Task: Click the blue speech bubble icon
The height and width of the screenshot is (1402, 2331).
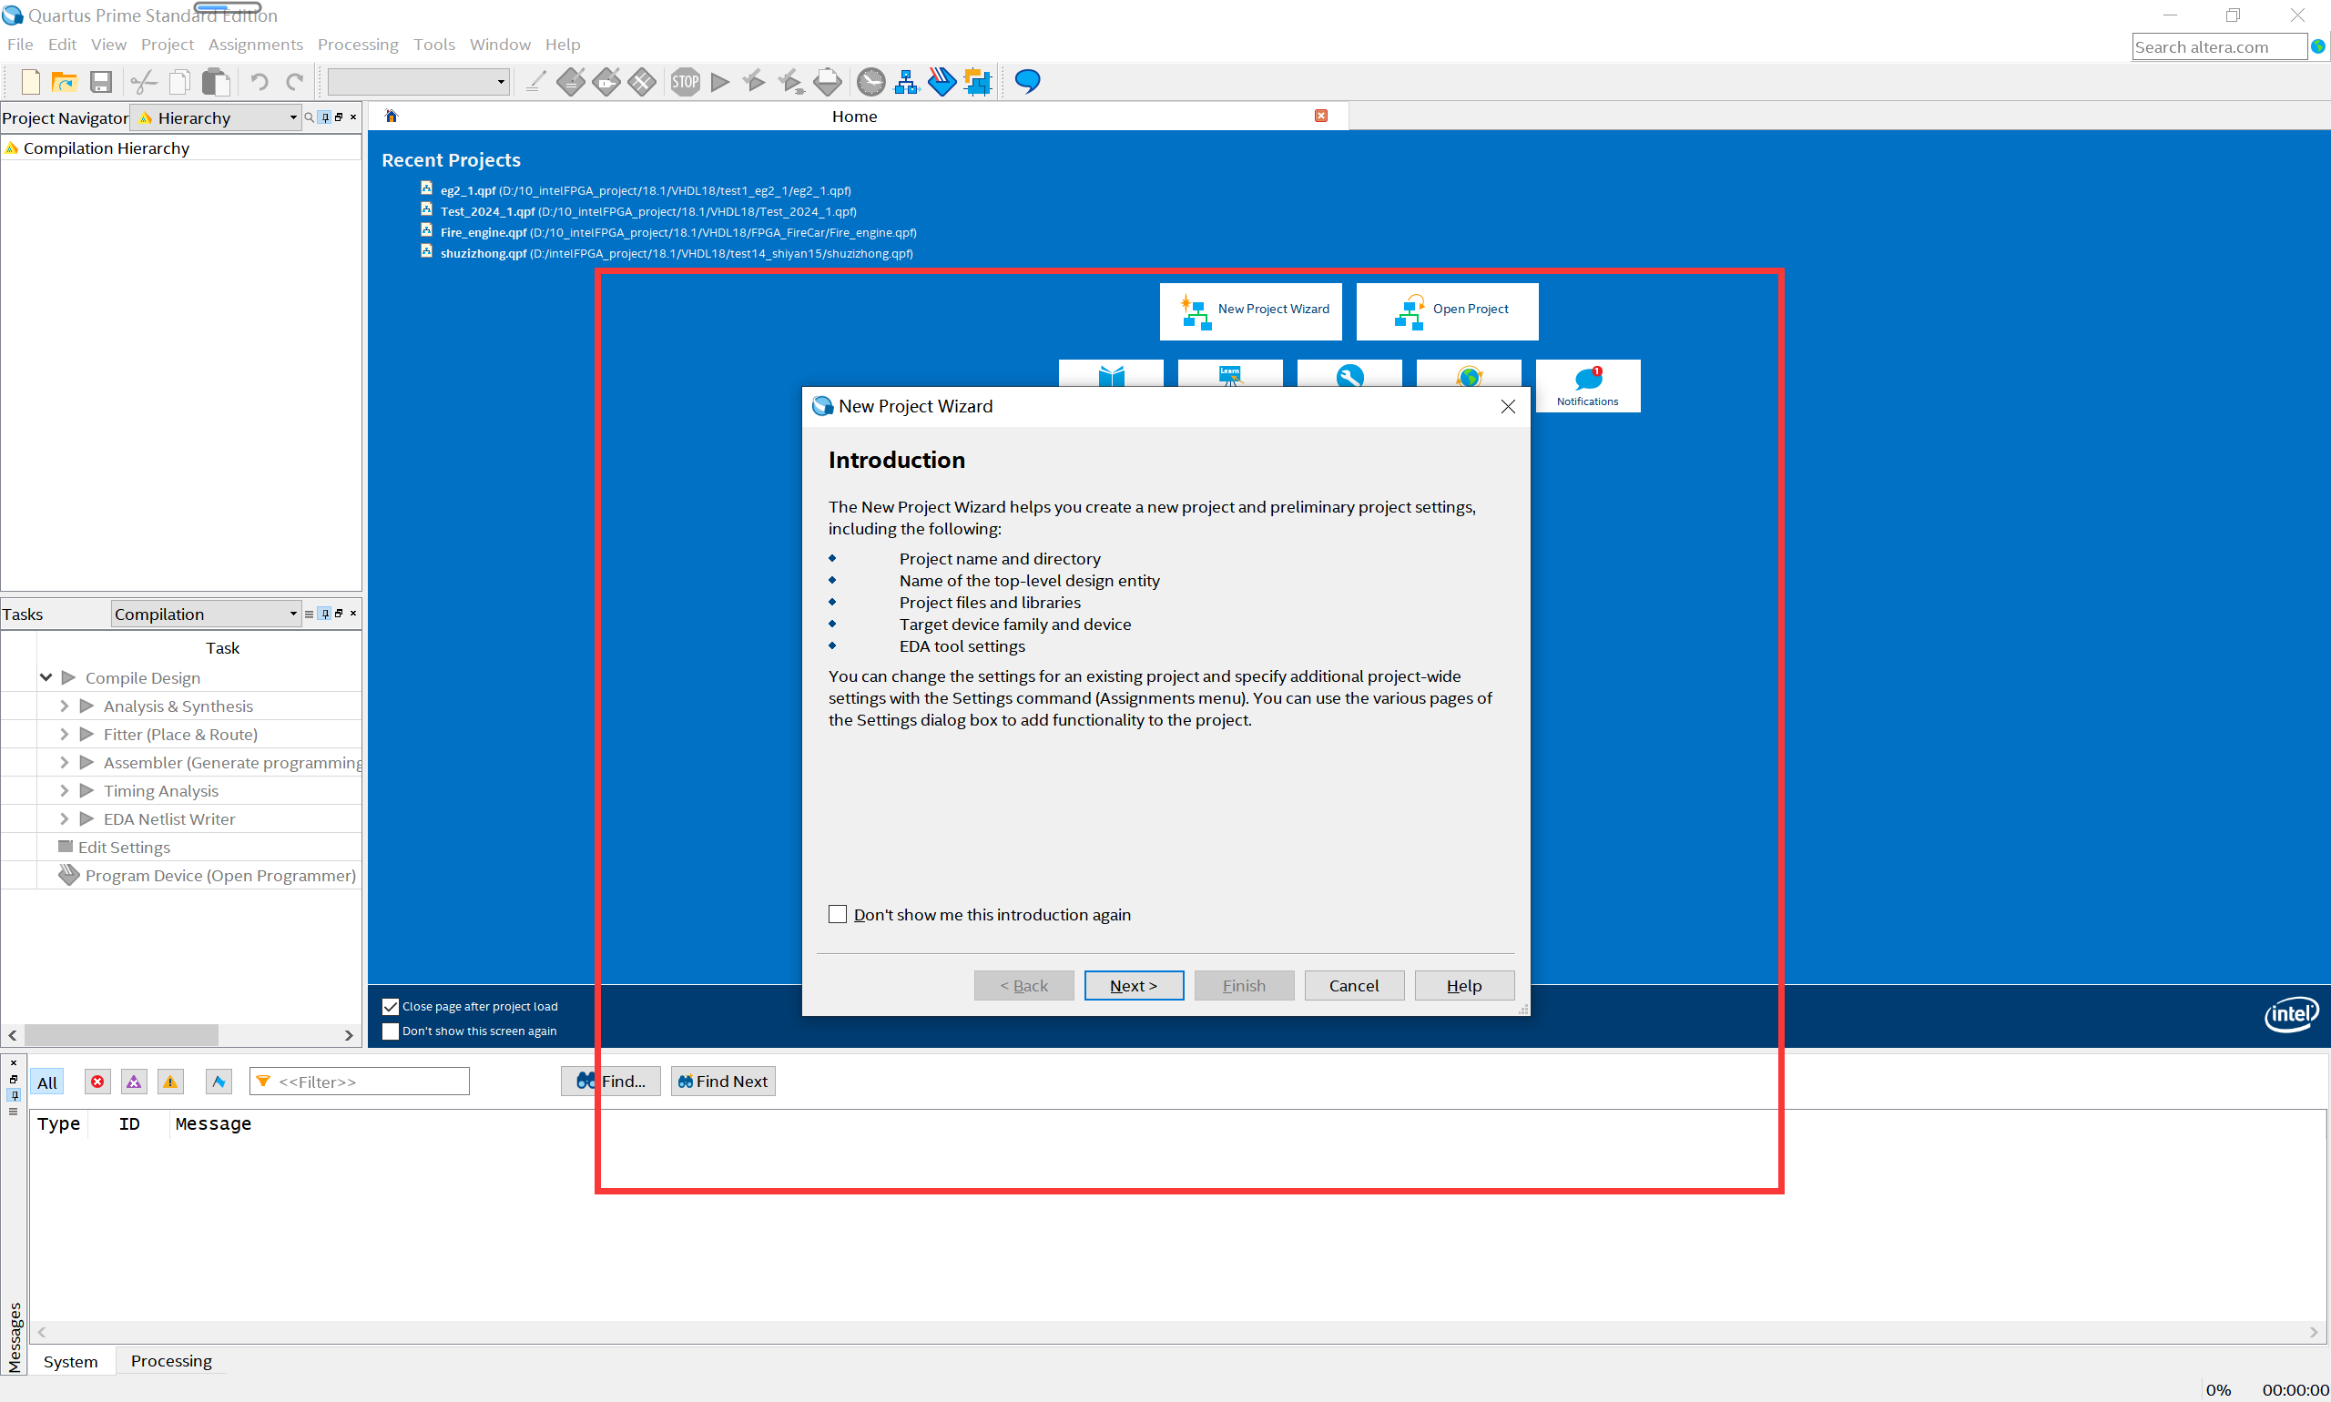Action: click(x=1027, y=82)
